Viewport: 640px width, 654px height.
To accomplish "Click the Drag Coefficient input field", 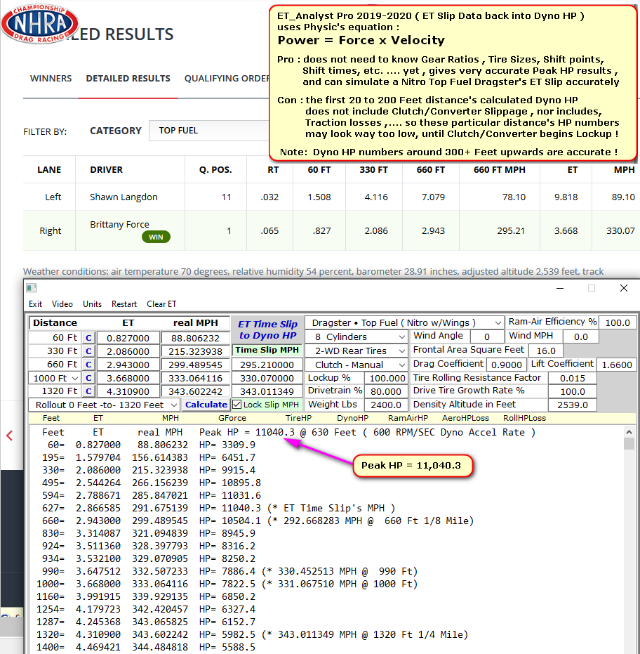I will 506,365.
